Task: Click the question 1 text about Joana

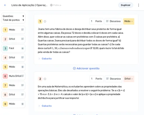Action: [81, 40]
